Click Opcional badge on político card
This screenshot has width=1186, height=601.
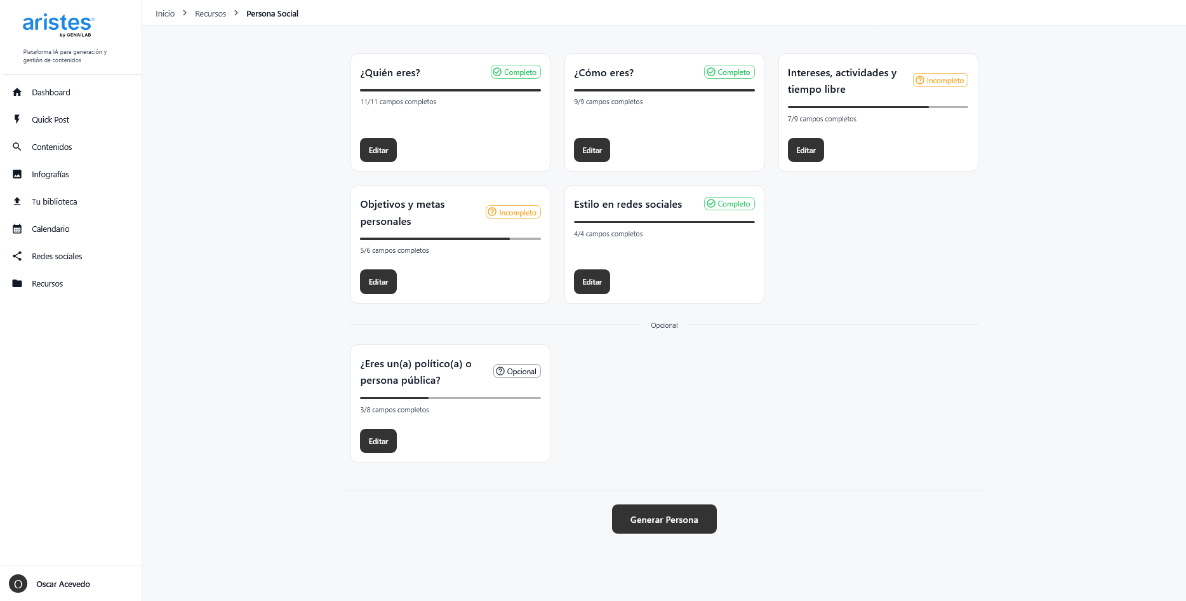click(517, 371)
